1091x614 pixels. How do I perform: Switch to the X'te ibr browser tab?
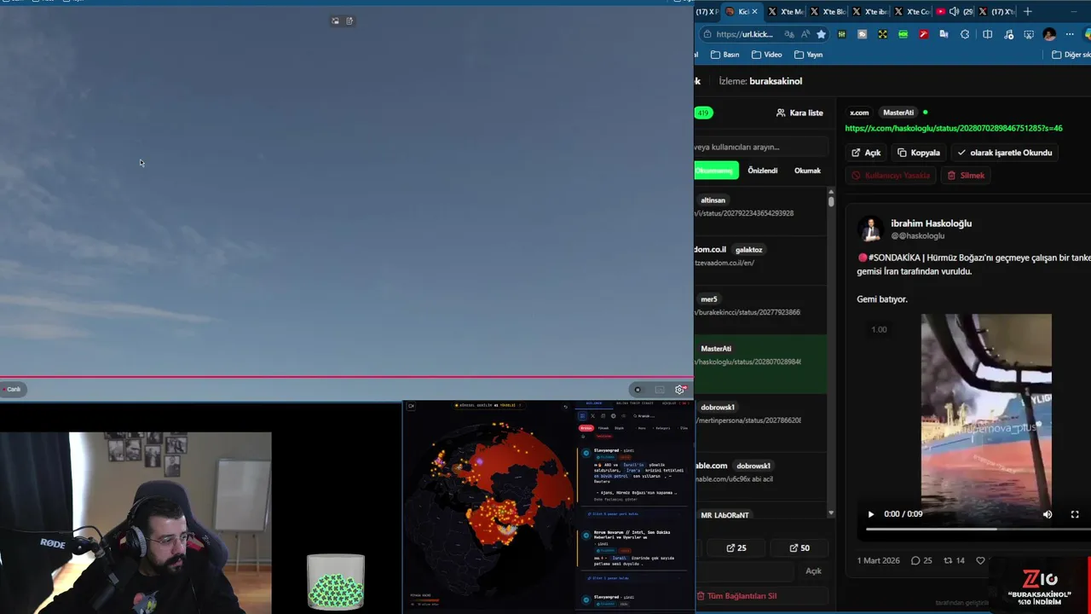click(870, 11)
